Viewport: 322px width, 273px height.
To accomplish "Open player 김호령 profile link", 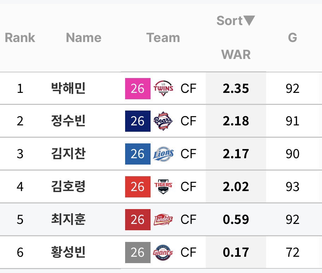I will pos(68,186).
